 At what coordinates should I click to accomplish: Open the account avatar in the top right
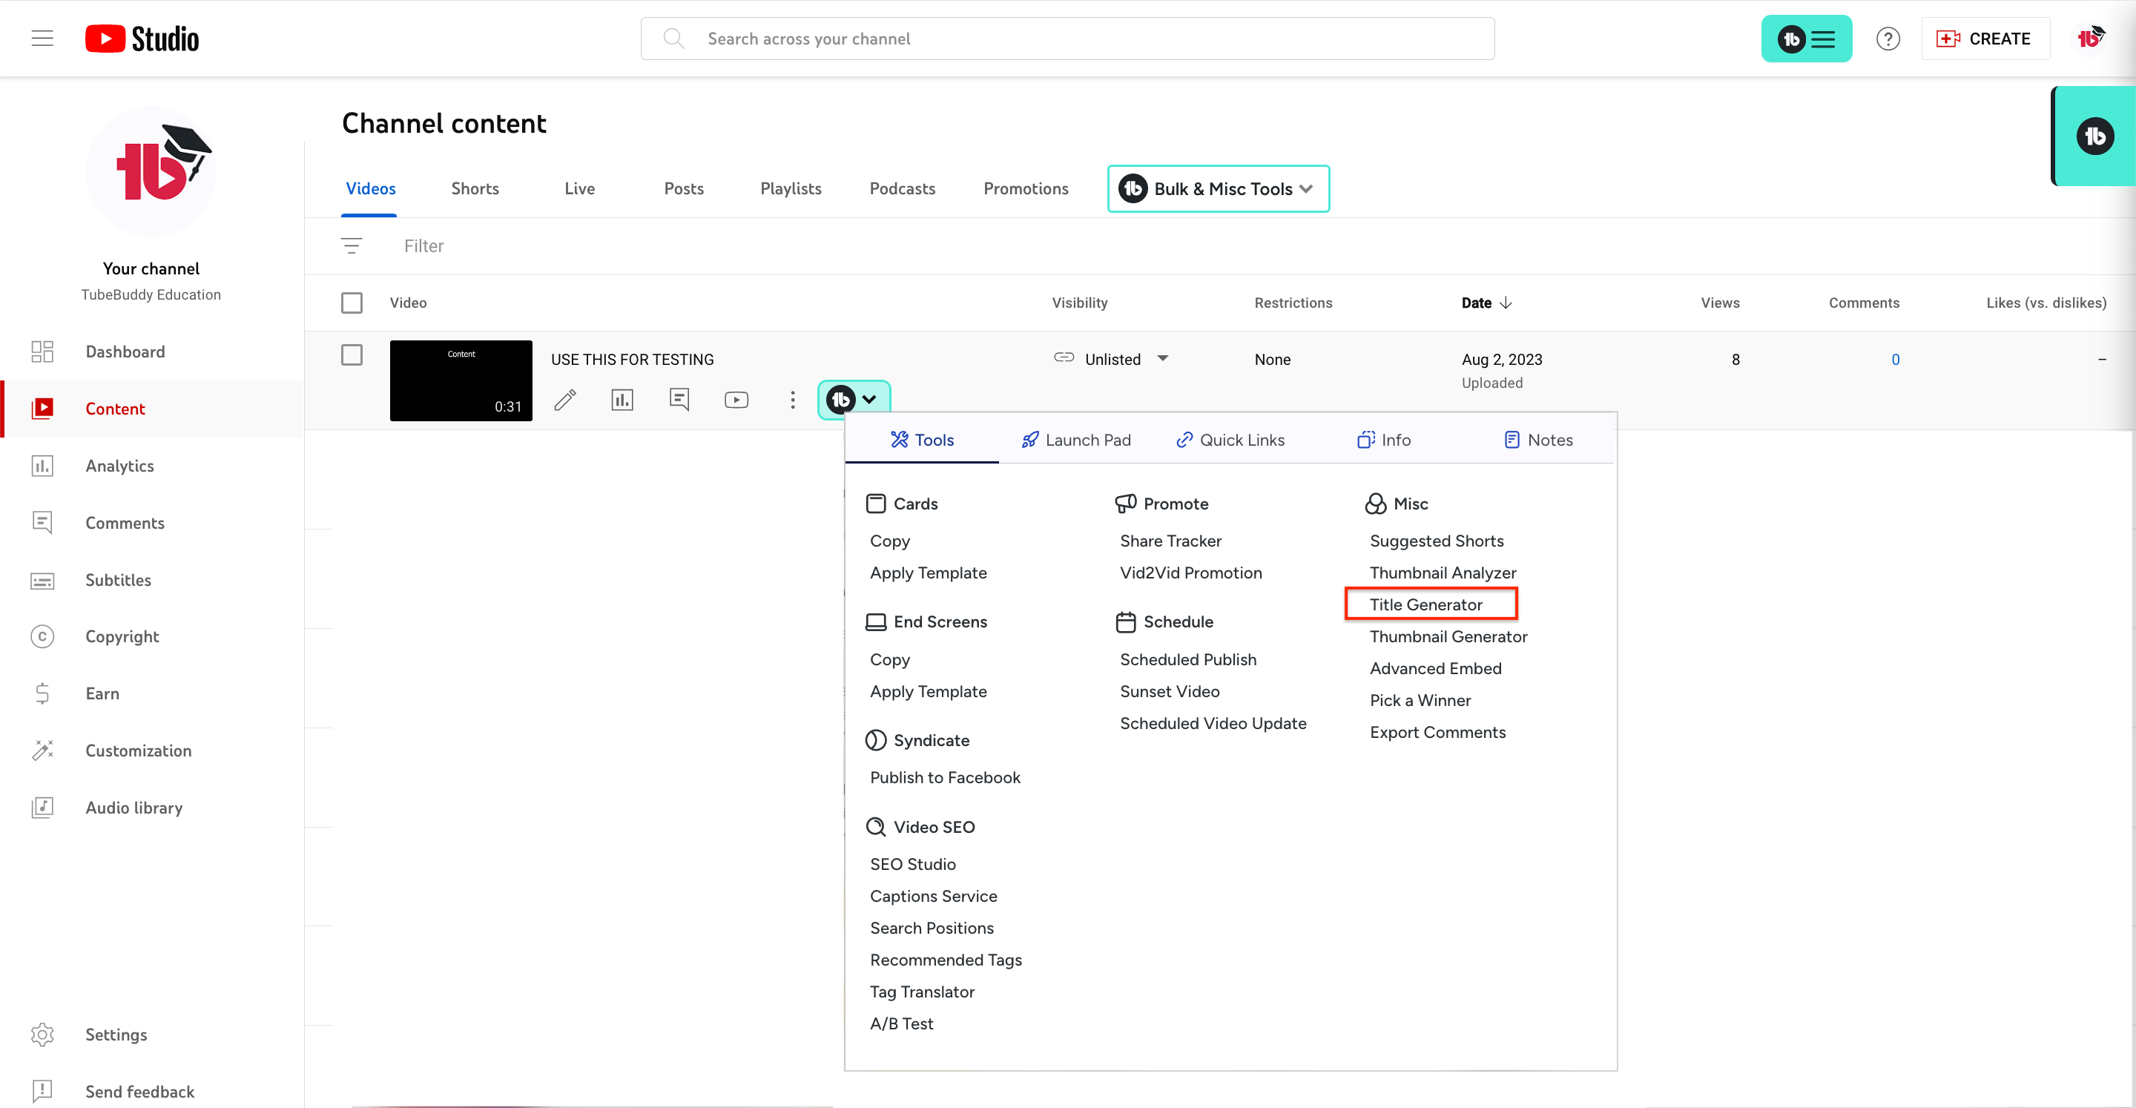[2091, 38]
